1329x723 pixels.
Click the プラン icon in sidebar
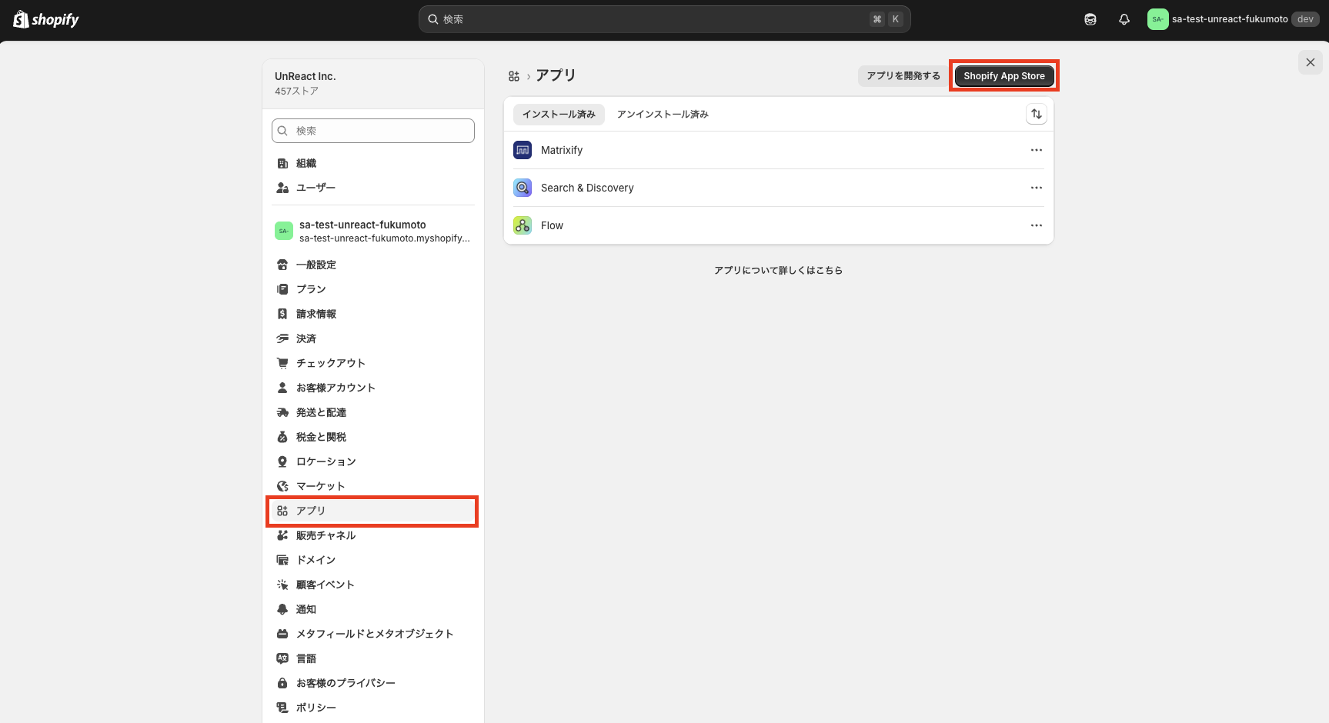click(282, 289)
